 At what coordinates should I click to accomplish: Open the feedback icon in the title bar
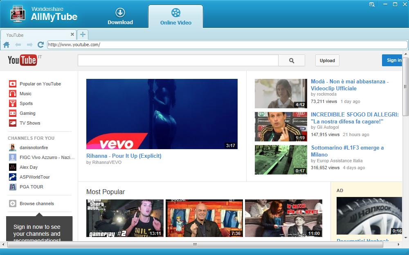pyautogui.click(x=372, y=4)
